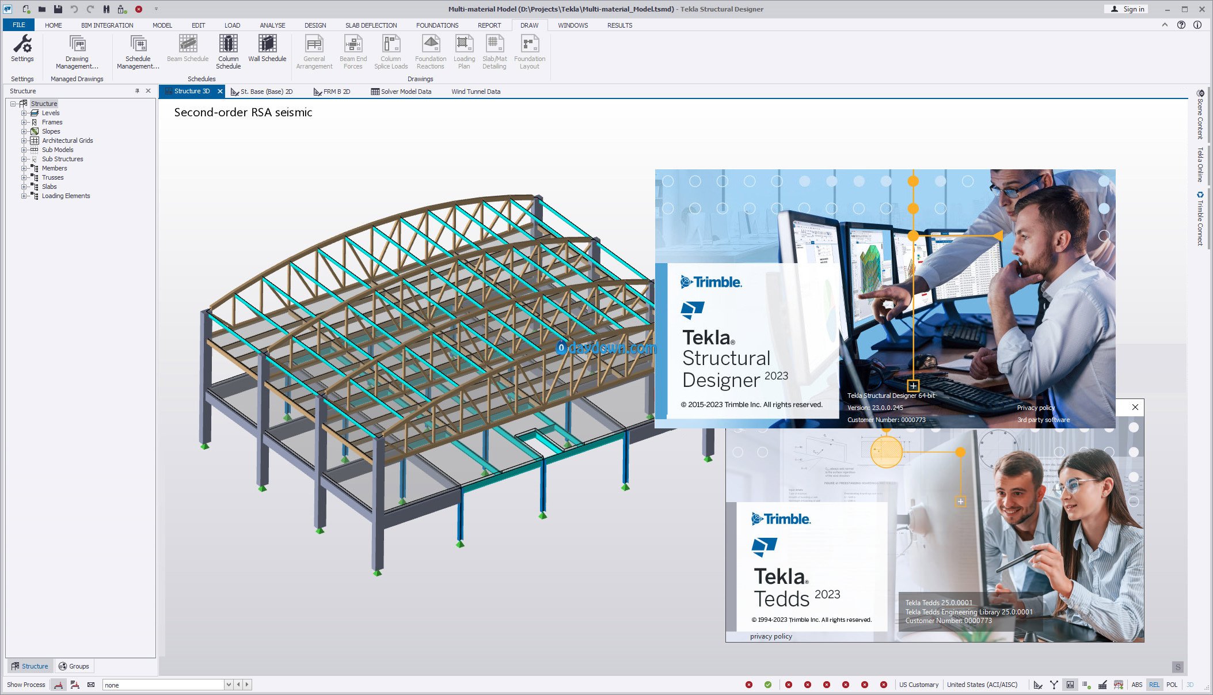Open Privacy policy link in Structural Designer splash

pyautogui.click(x=1036, y=408)
